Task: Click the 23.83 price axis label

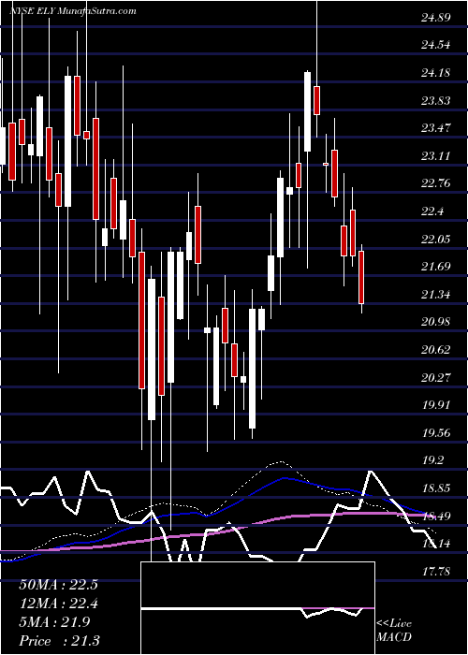Action: click(436, 100)
